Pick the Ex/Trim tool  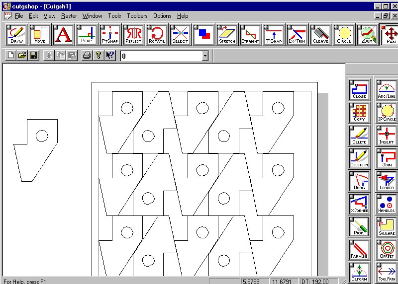click(x=297, y=35)
